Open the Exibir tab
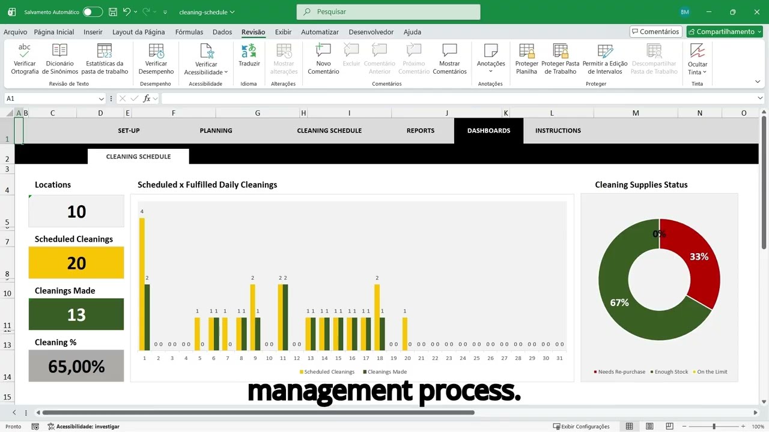 283,32
